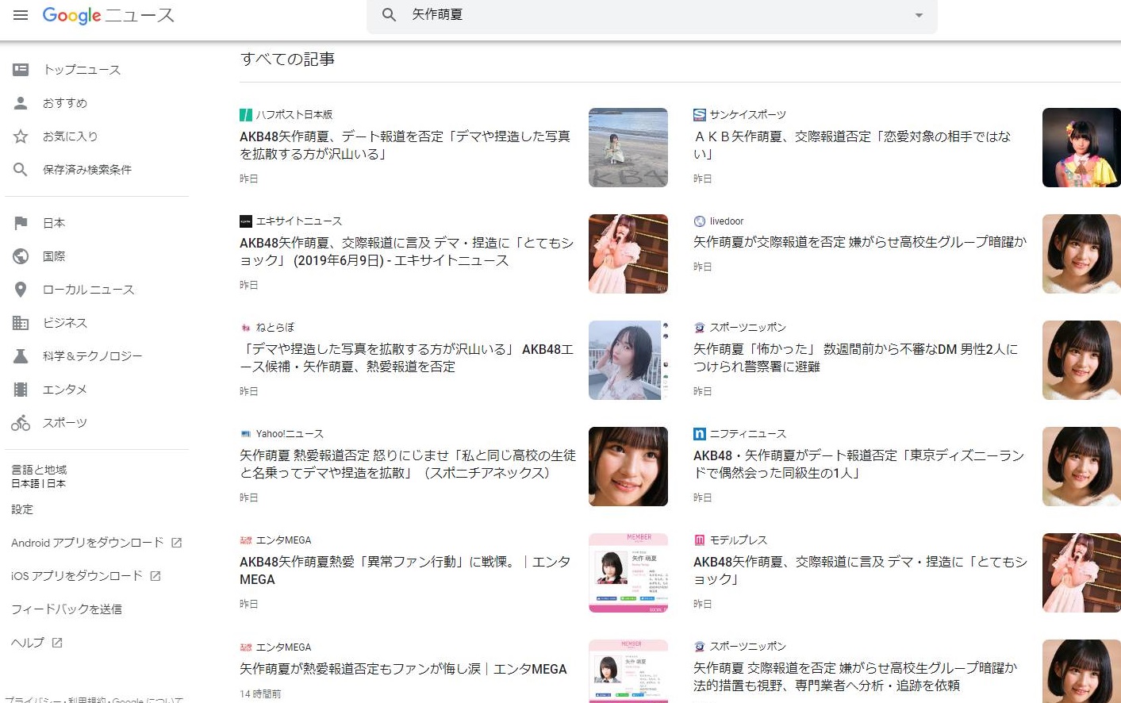Open MEMBER profile thumbnail of 「異常ファン行動」 article
The width and height of the screenshot is (1121, 703).
(x=628, y=573)
